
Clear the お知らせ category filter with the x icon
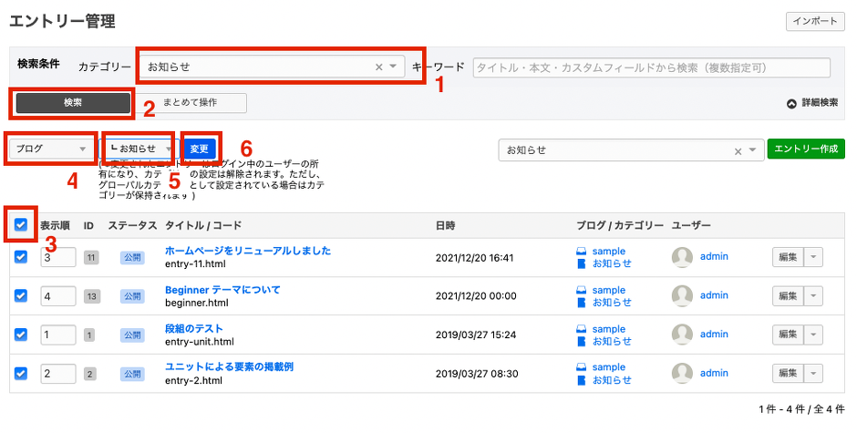[x=378, y=67]
